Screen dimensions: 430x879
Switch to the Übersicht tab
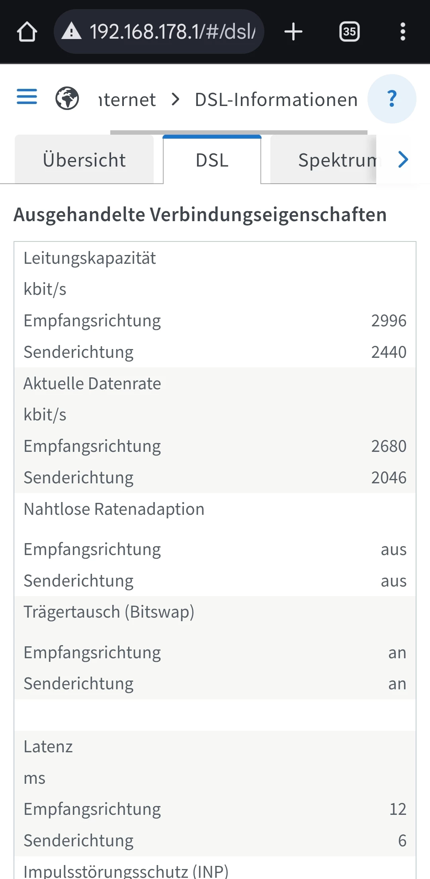point(84,160)
